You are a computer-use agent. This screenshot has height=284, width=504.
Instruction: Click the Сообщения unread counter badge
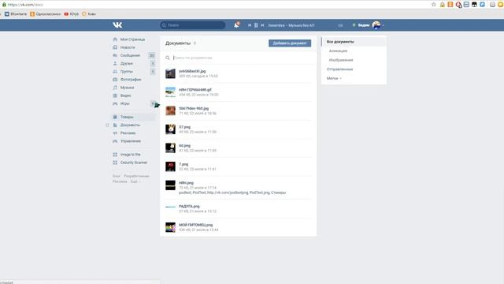tap(152, 55)
